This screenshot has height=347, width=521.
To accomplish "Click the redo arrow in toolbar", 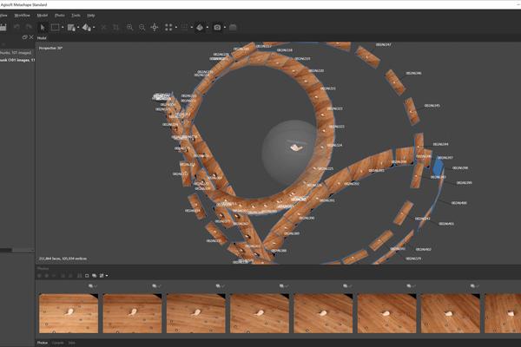I will click(x=29, y=27).
